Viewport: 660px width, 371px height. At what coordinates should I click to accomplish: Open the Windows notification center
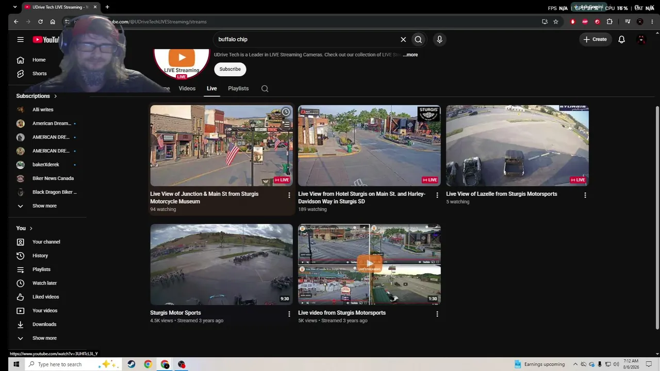pyautogui.click(x=649, y=364)
